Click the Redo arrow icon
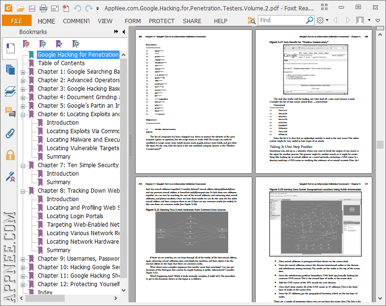This screenshot has width=386, height=306. (x=88, y=8)
